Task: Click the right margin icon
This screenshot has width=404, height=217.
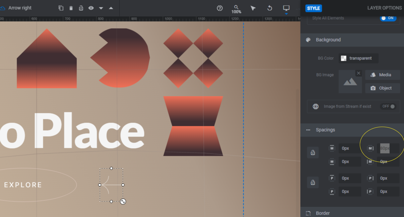Action: (x=370, y=148)
